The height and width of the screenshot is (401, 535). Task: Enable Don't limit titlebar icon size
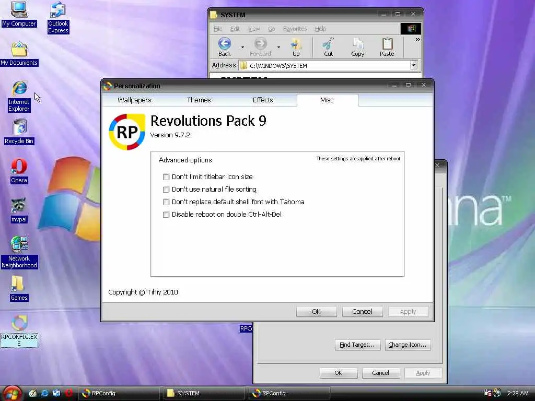(166, 177)
